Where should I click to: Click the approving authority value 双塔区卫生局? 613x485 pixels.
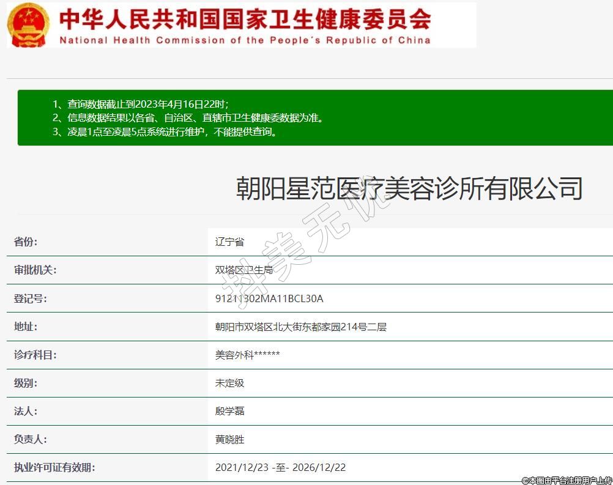tap(243, 270)
